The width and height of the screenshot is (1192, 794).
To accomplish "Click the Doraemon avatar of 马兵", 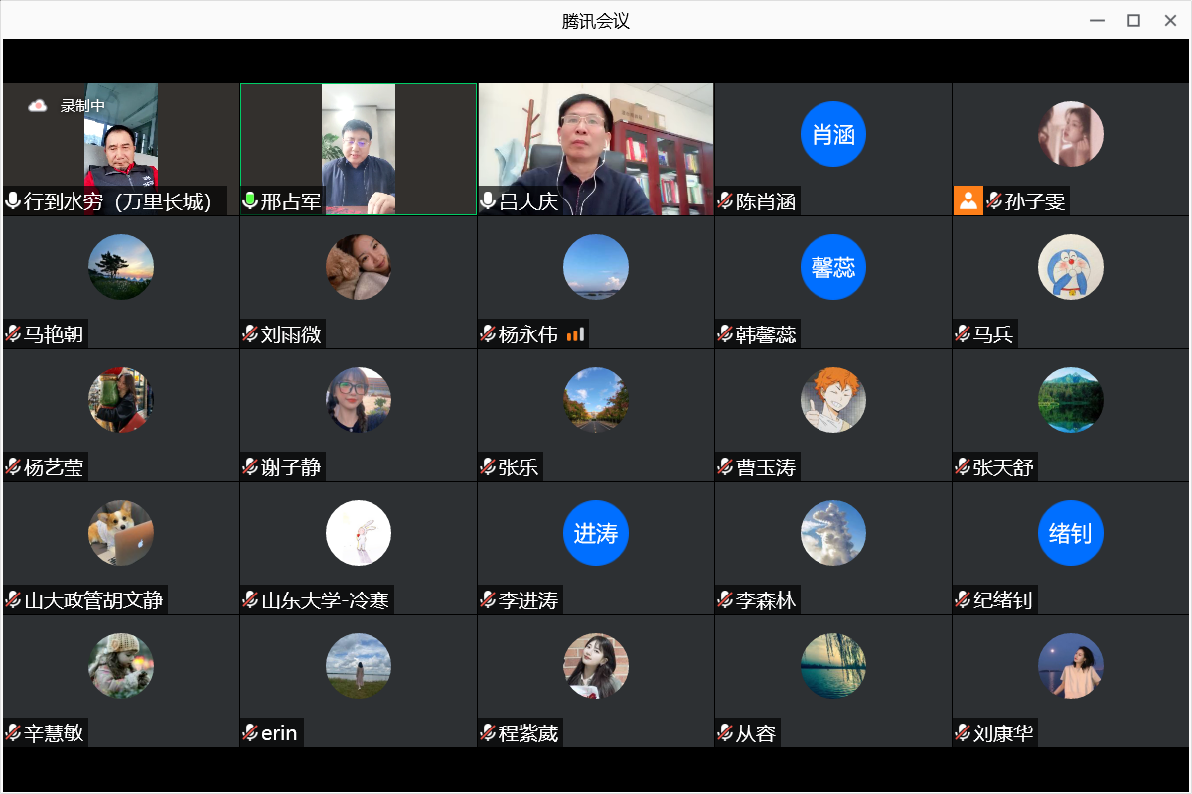I will (1070, 267).
